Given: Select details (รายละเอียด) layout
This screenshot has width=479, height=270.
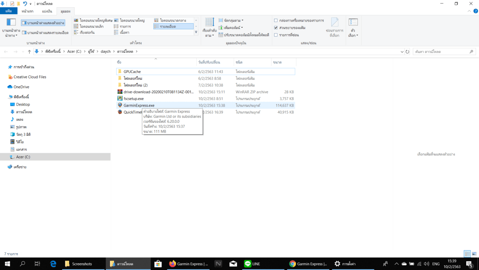Looking at the screenshot, I should pyautogui.click(x=173, y=26).
